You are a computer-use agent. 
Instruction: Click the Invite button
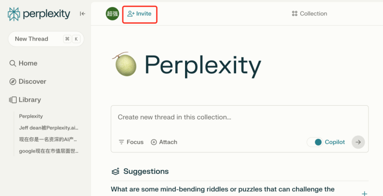click(139, 14)
